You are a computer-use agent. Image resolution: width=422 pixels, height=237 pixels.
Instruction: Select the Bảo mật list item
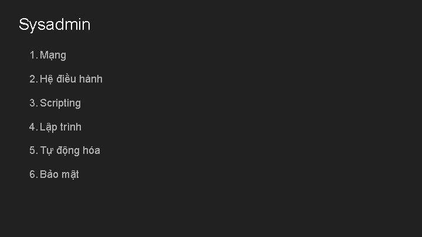(x=59, y=174)
